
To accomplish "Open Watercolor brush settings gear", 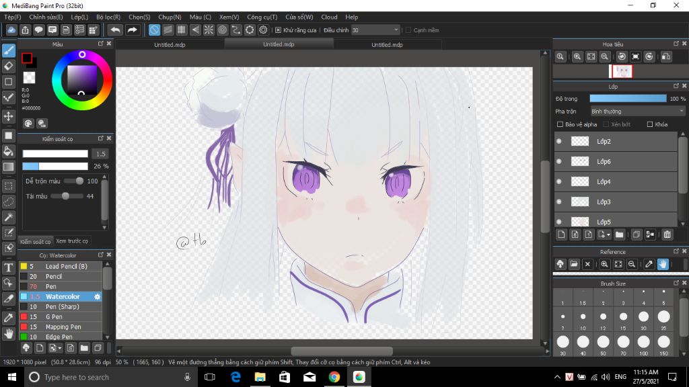I will (97, 296).
